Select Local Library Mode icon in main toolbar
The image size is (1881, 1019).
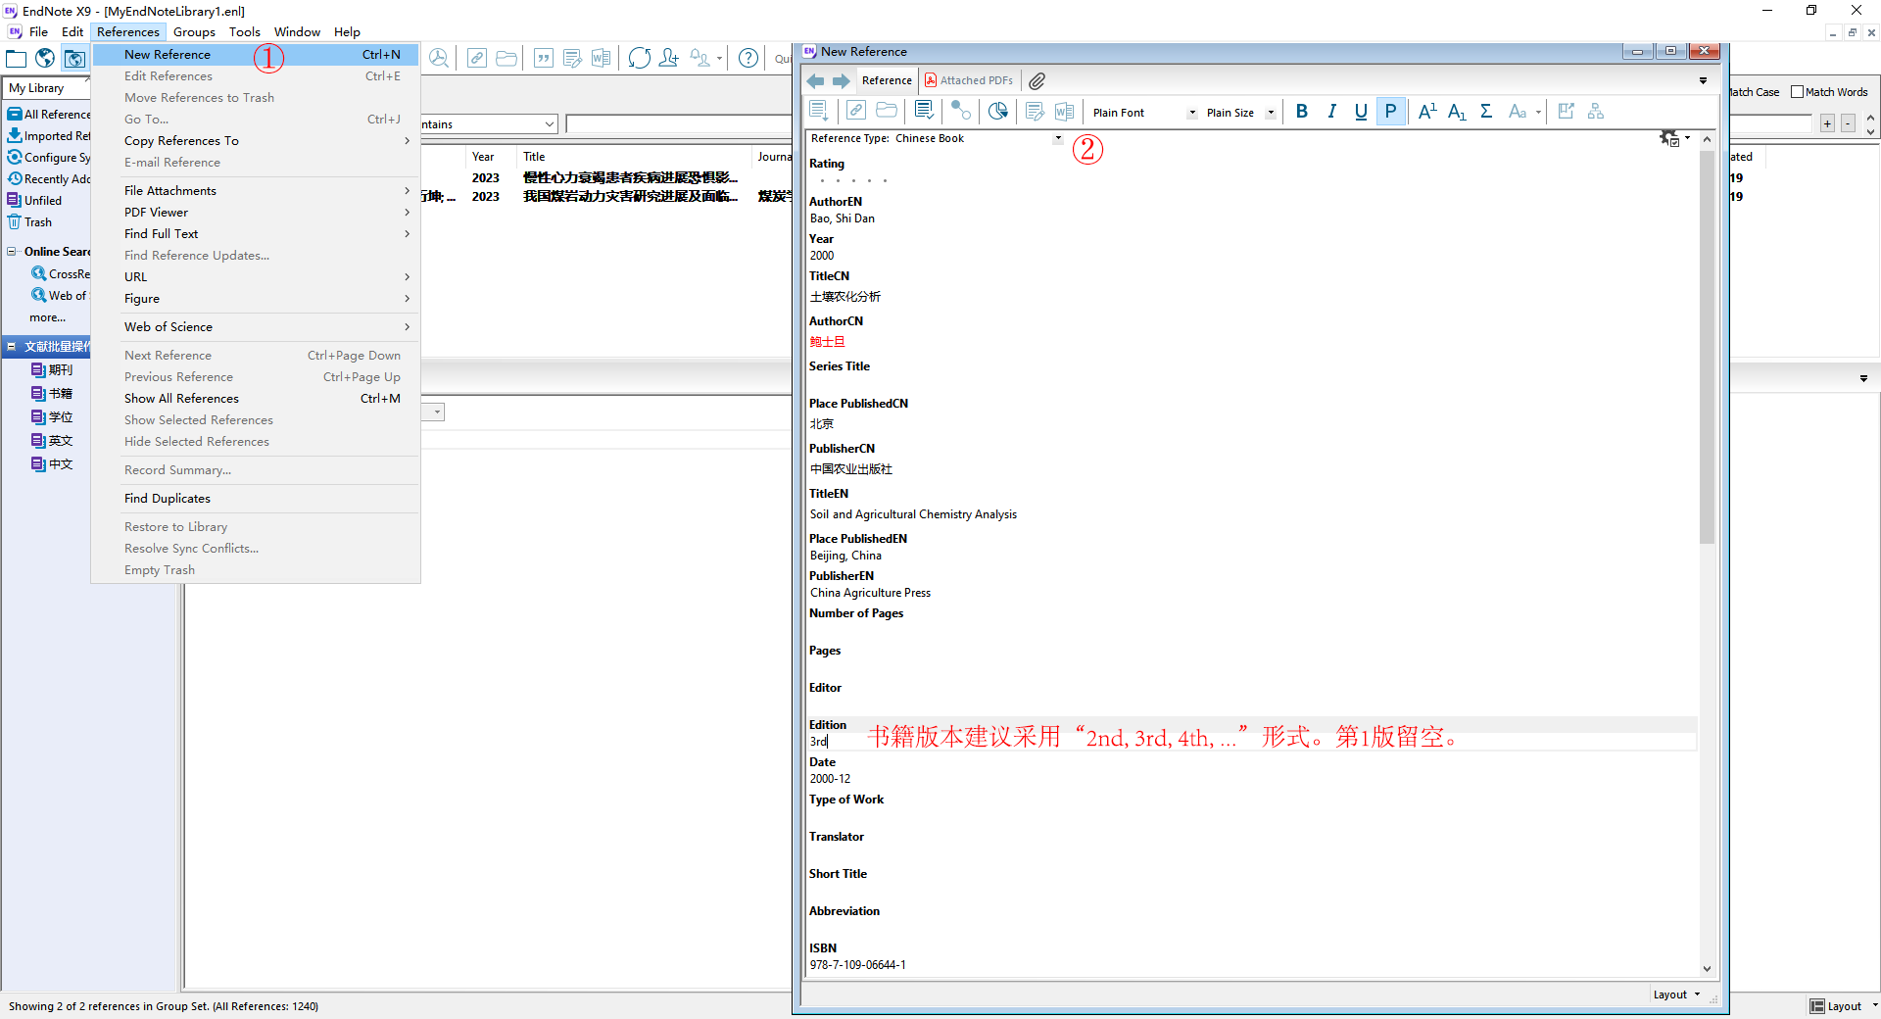pos(17,59)
